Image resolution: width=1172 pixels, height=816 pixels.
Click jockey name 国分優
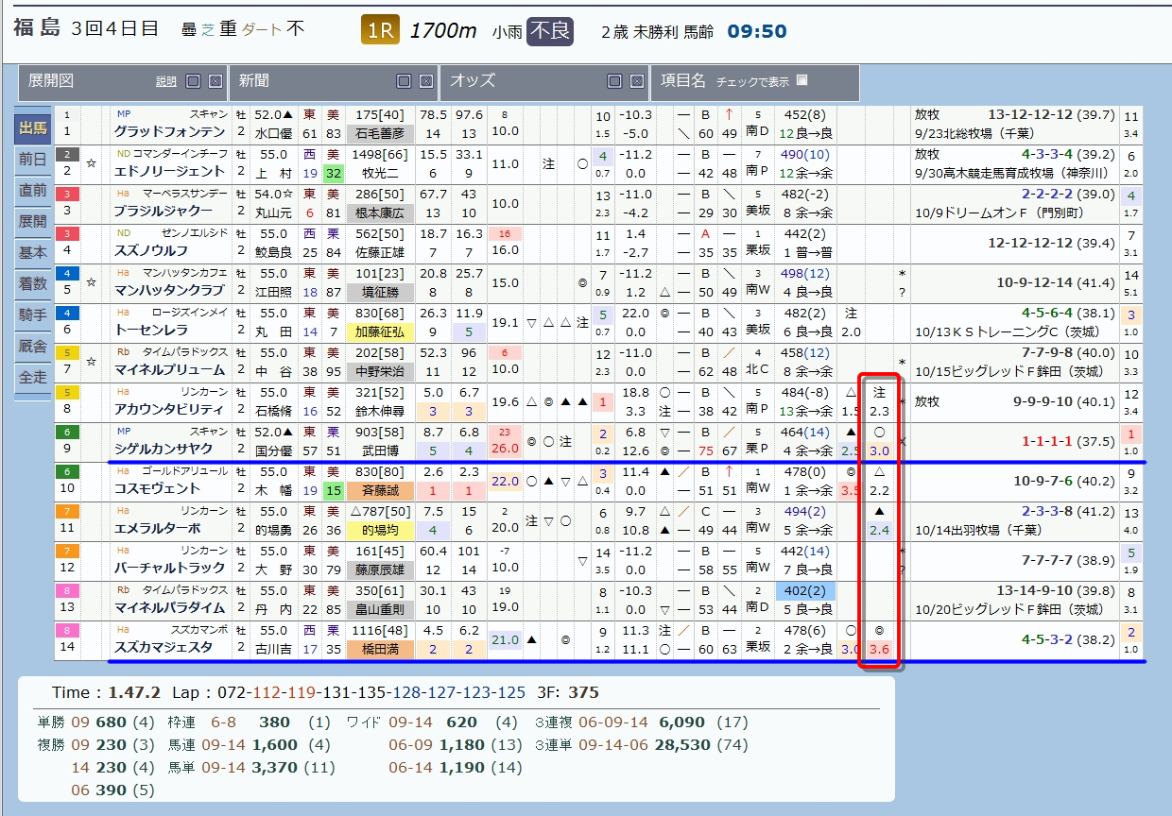coord(274,450)
